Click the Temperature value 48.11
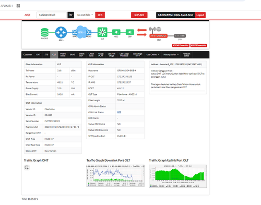Viewport: 261px width, 205px height. [x=60, y=82]
